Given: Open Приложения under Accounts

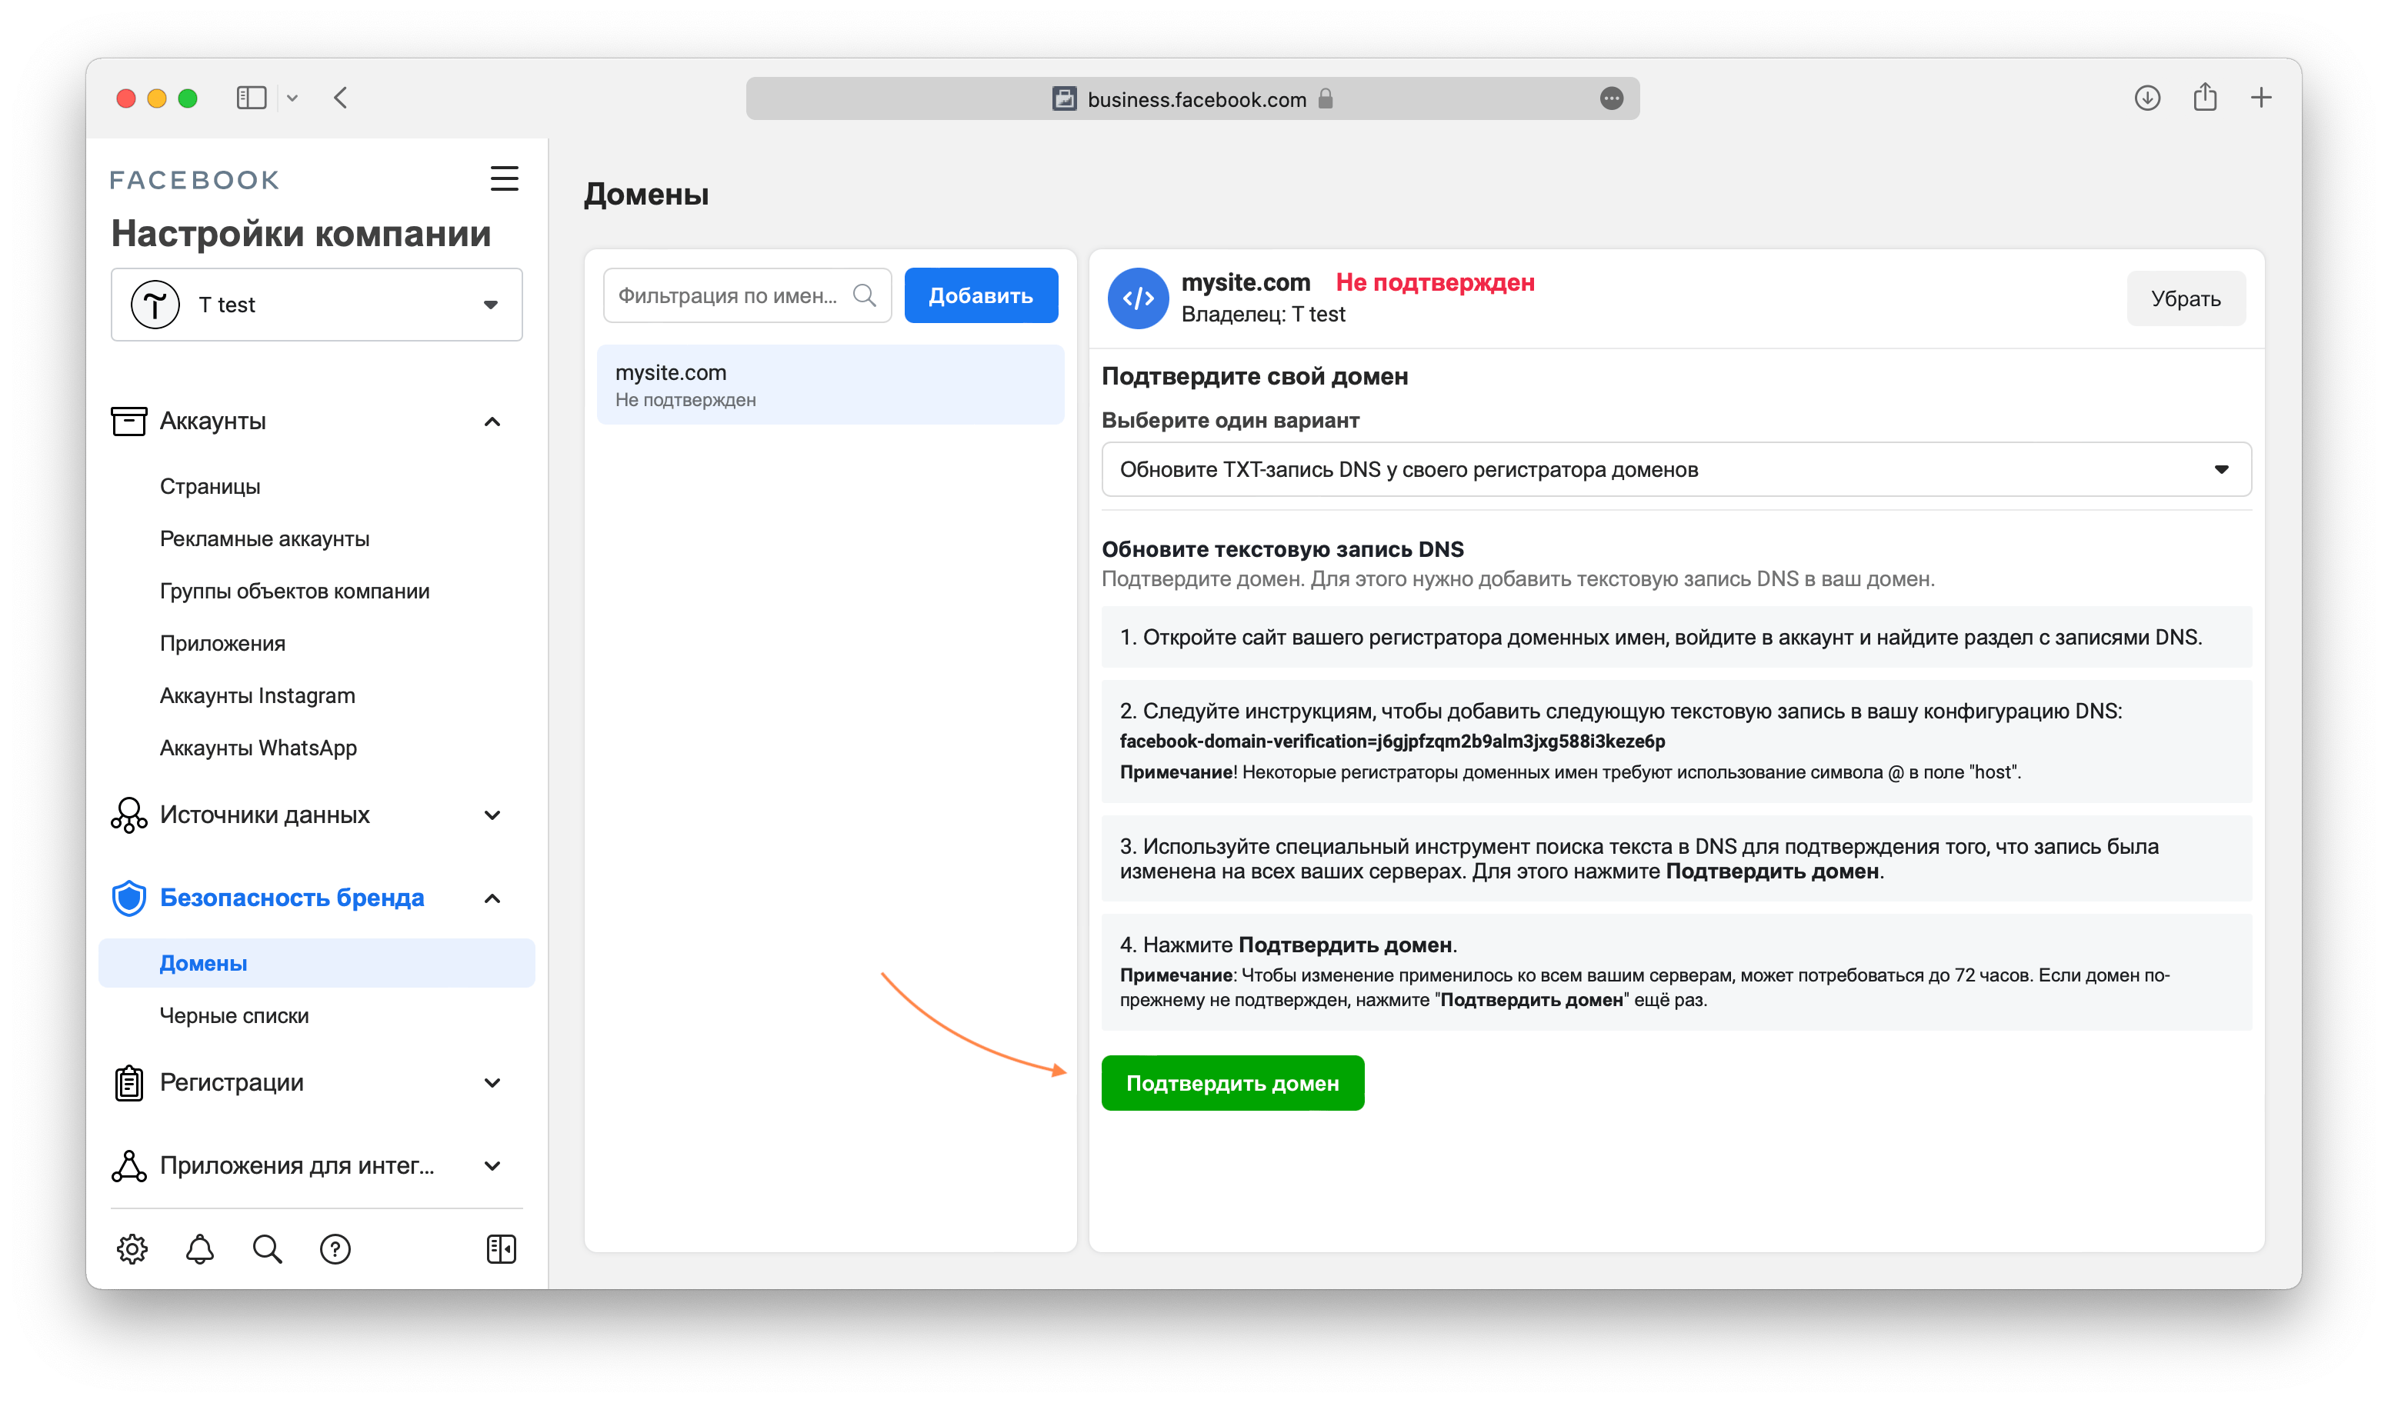Looking at the screenshot, I should [x=222, y=643].
